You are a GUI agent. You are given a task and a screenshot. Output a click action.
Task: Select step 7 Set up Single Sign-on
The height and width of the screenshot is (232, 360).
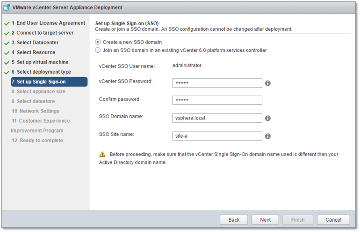pyautogui.click(x=49, y=82)
